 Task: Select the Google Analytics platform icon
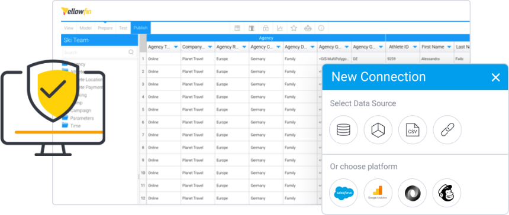point(378,193)
